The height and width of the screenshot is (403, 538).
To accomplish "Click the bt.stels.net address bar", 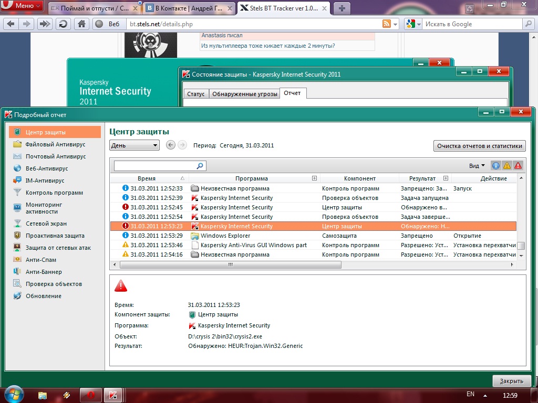I will [254, 24].
